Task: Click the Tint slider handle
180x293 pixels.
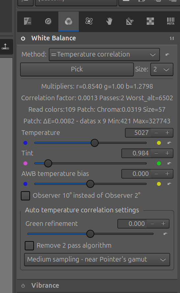Action: pyautogui.click(x=48, y=163)
